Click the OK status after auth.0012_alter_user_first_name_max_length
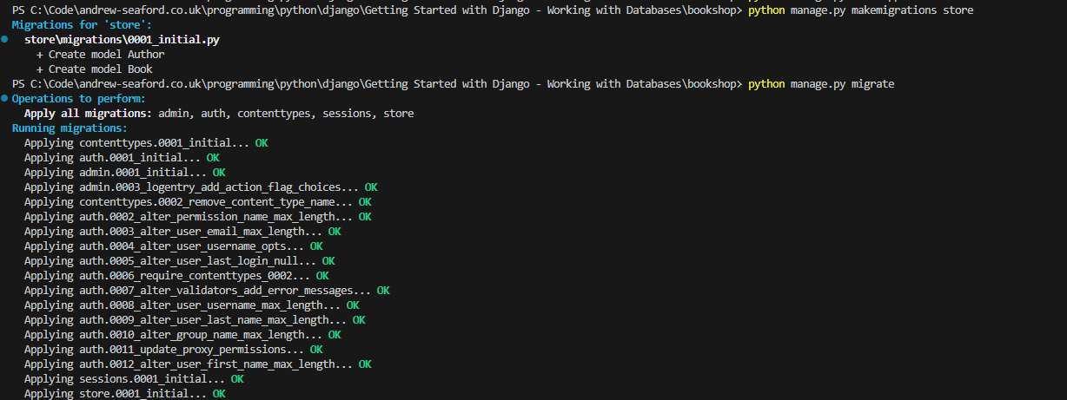 (365, 364)
